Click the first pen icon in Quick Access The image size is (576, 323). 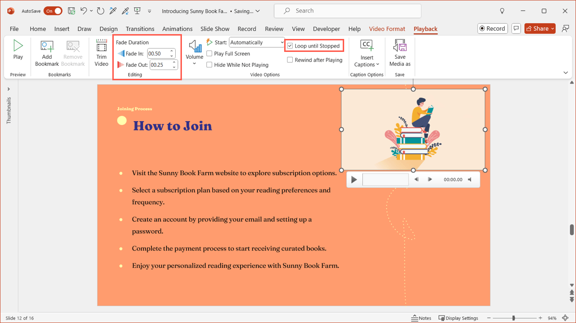pyautogui.click(x=113, y=11)
